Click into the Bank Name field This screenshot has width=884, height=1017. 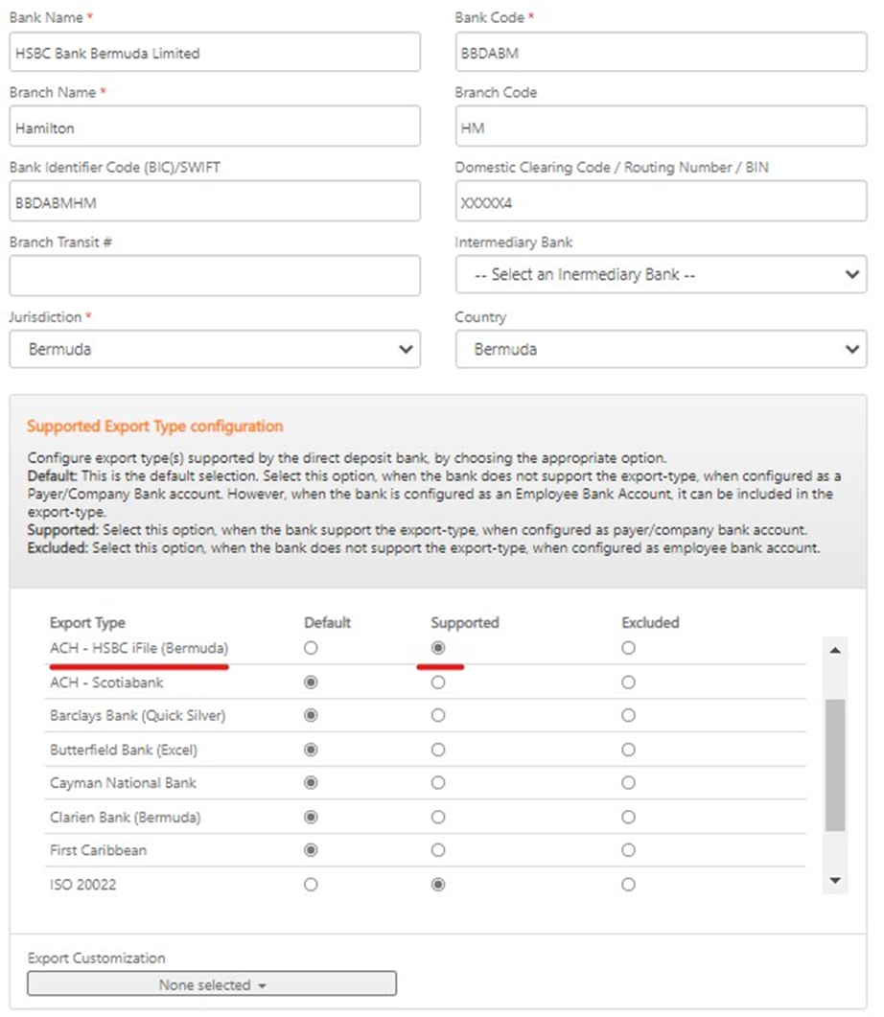point(215,54)
